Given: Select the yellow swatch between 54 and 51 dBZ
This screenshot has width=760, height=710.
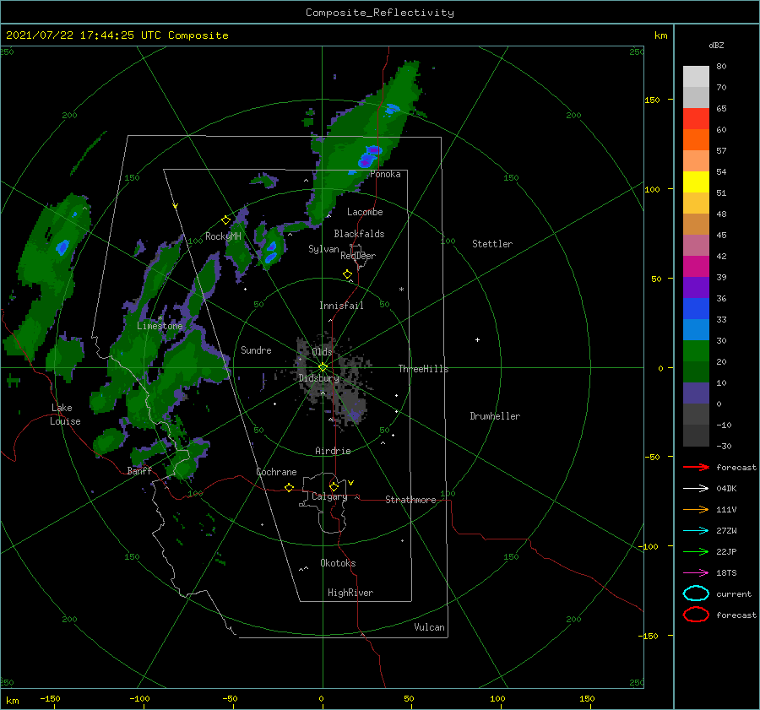Looking at the screenshot, I should tap(696, 182).
